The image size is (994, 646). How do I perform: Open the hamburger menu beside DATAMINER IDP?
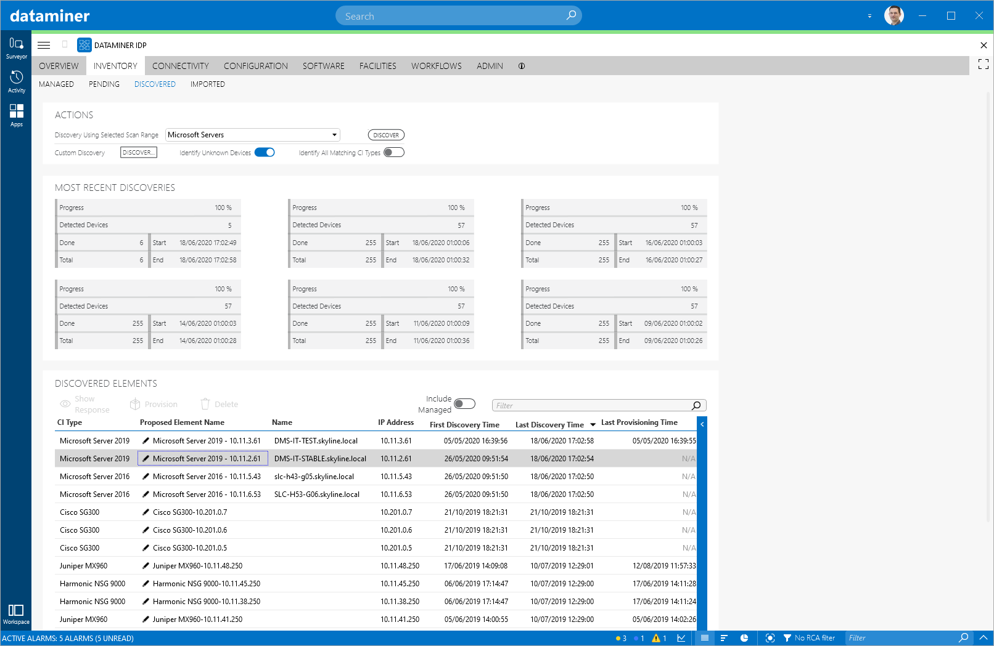point(44,45)
